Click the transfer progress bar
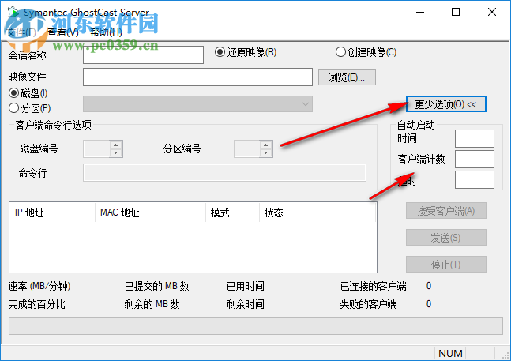Image resolution: width=511 pixels, height=361 pixels. 256,325
